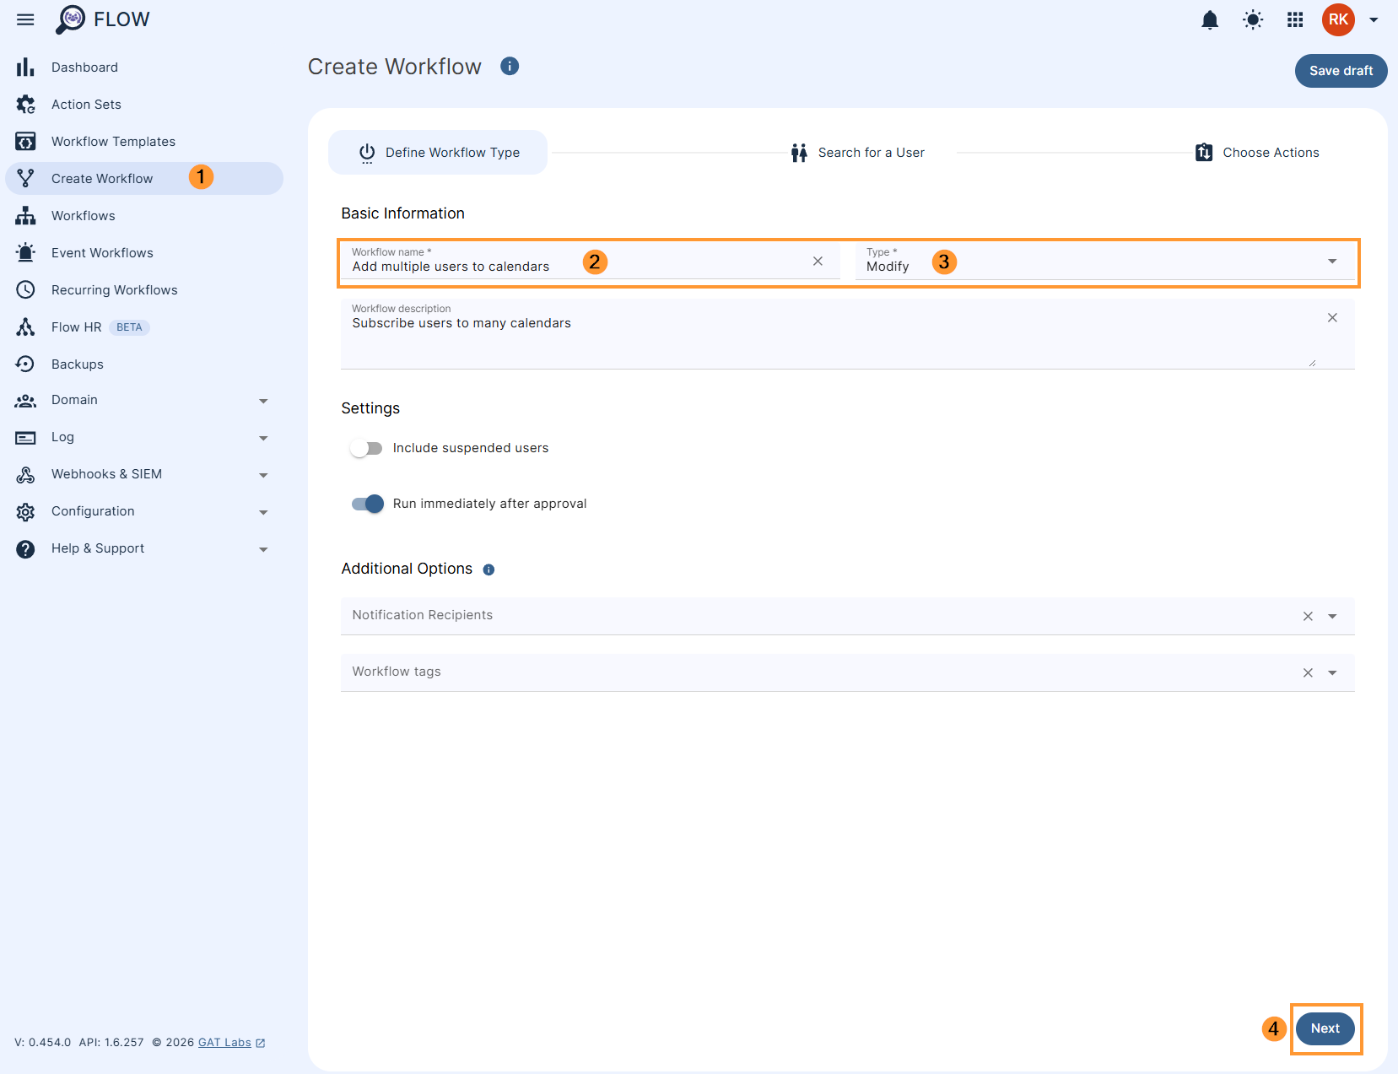The width and height of the screenshot is (1398, 1074).
Task: Click the Help & Support question icon
Action: pyautogui.click(x=25, y=549)
